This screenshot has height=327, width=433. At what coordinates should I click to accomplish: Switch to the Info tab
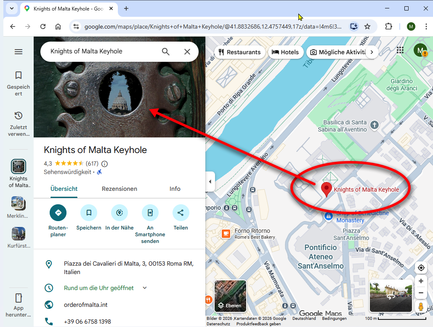click(x=175, y=189)
